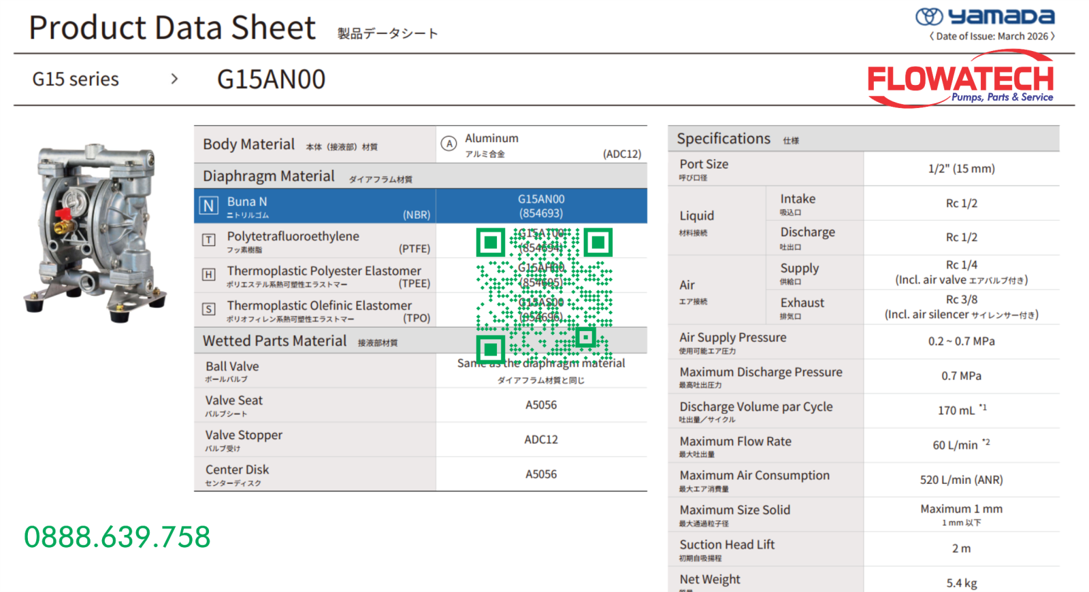Click the Center Disk row label
Screen dimensions: 1089x592
click(x=237, y=470)
